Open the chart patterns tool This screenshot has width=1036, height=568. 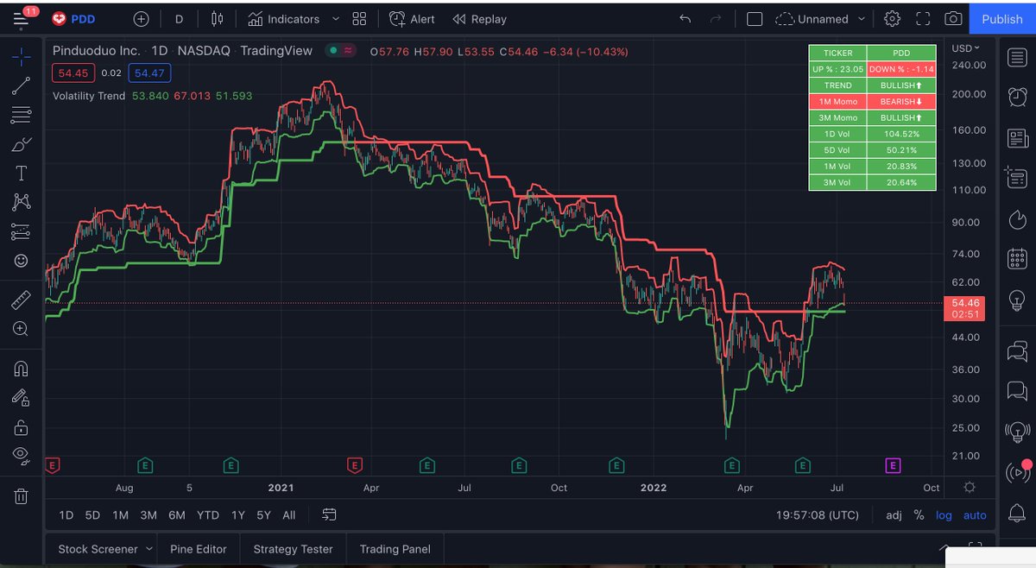22,202
